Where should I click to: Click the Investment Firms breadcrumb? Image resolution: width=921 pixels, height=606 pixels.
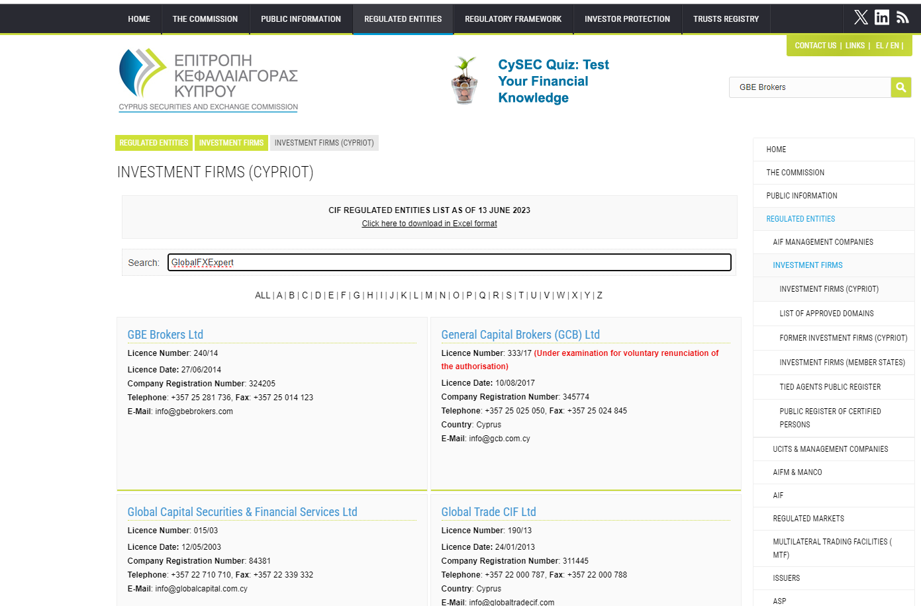pyautogui.click(x=231, y=143)
